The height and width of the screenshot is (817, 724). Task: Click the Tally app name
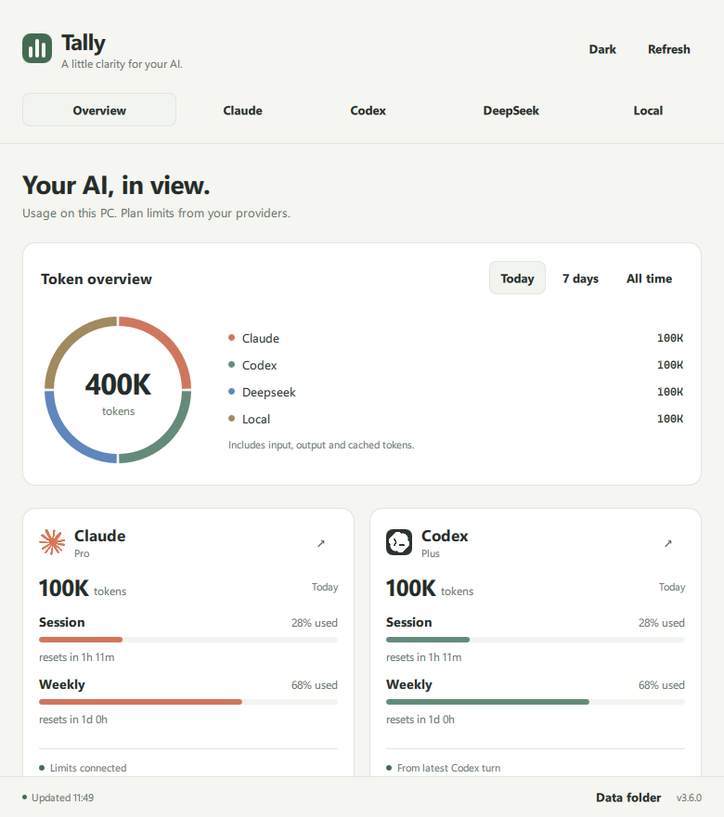(84, 43)
